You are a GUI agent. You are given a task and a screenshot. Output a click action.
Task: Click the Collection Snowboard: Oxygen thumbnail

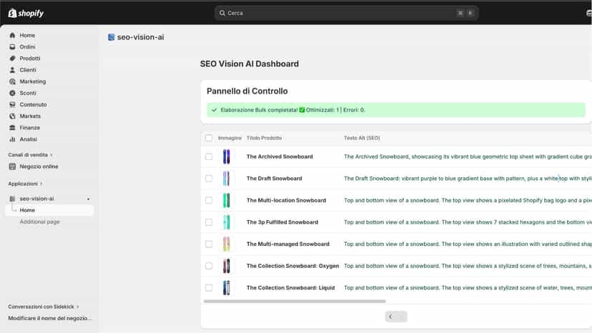[x=226, y=266]
